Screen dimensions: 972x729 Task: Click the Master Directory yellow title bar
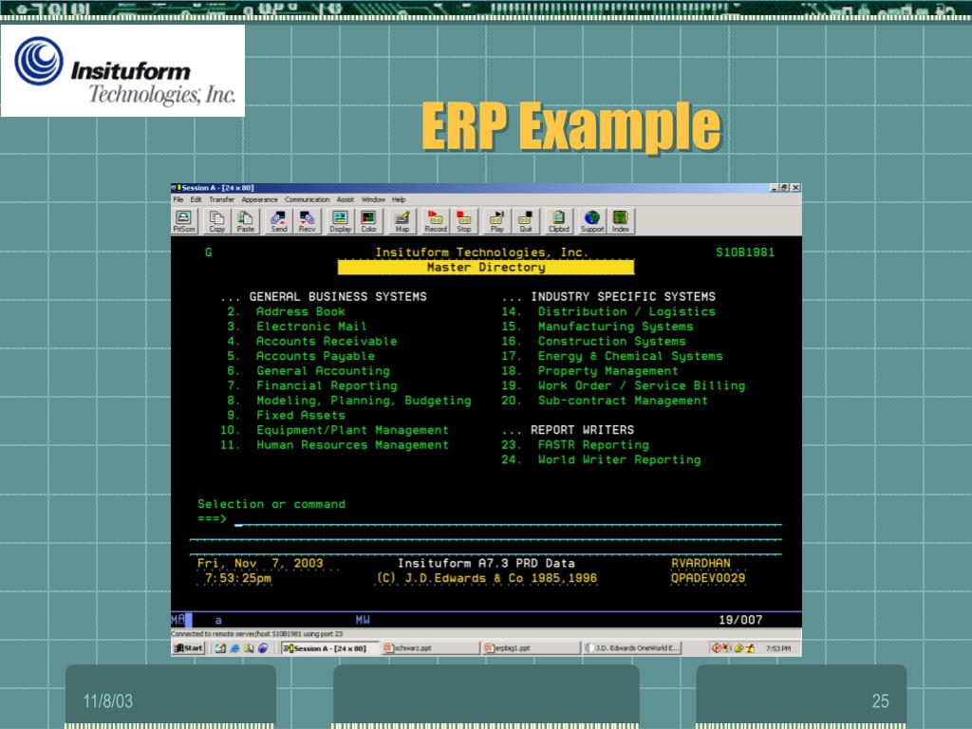click(x=486, y=267)
